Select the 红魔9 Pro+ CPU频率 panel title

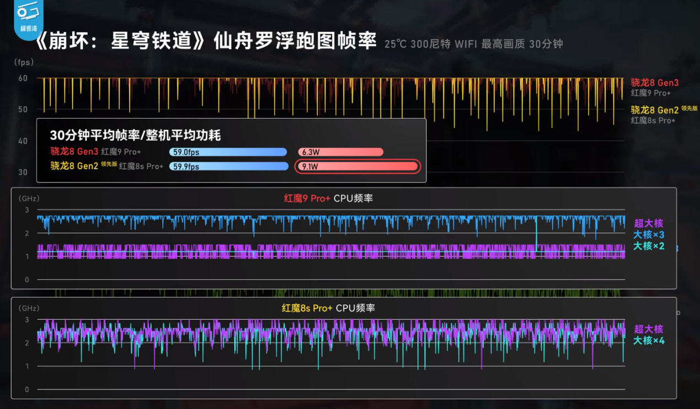(x=328, y=197)
